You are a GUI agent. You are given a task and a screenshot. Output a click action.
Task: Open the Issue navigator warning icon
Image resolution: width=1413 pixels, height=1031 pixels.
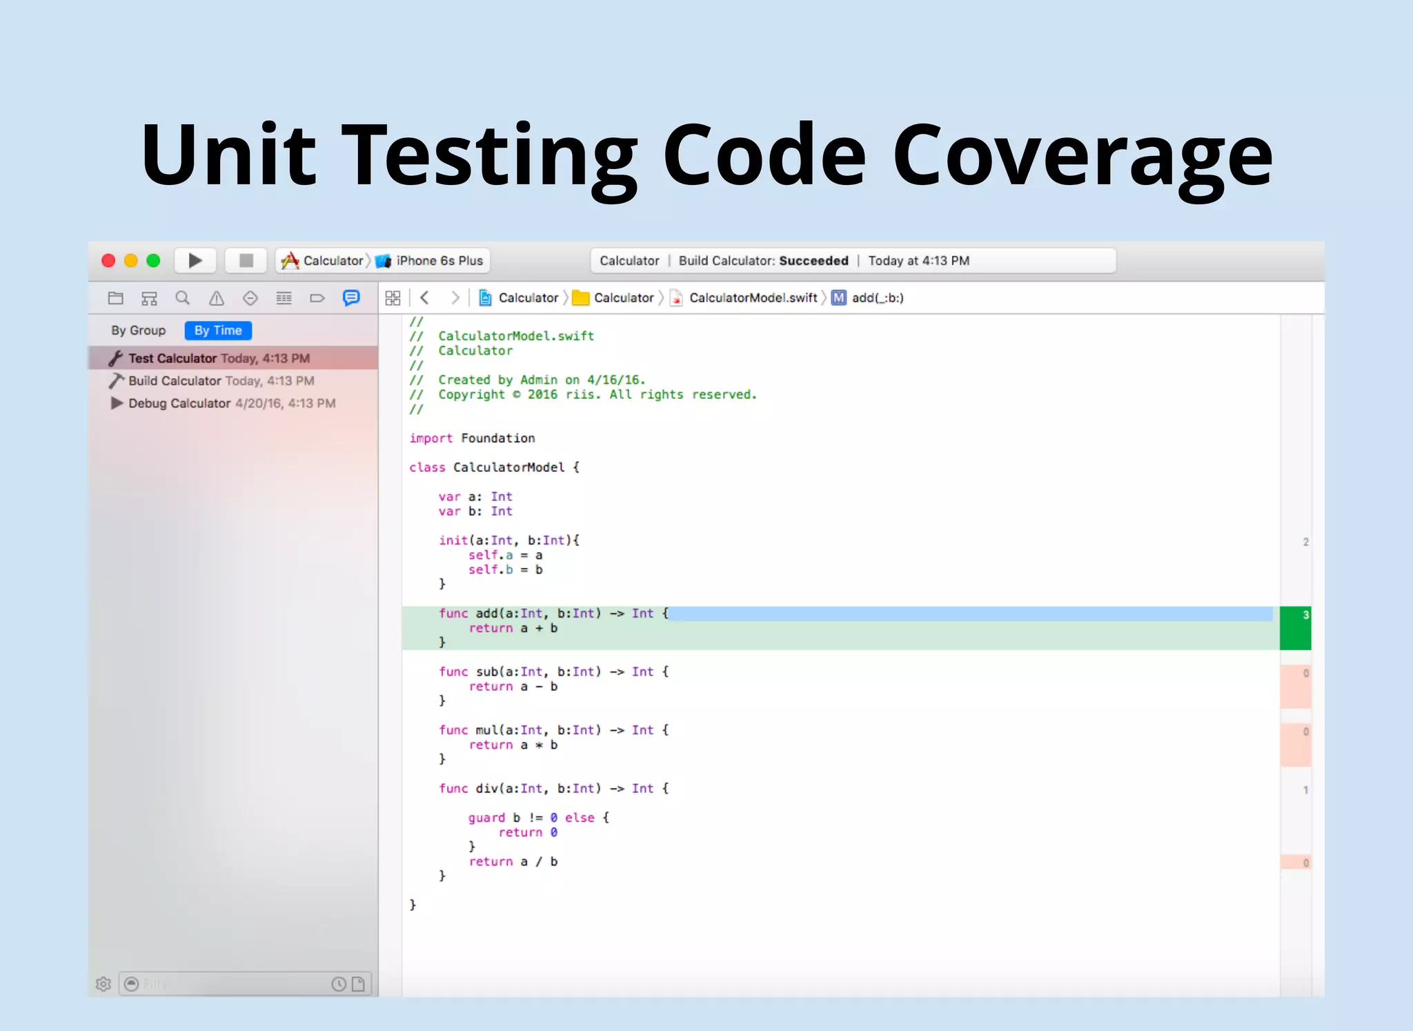click(x=217, y=298)
